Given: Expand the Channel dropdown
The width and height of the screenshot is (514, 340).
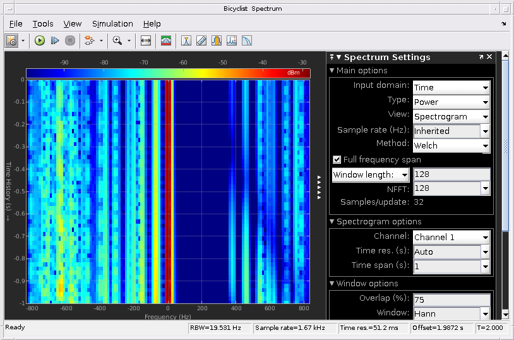Looking at the screenshot, I should pyautogui.click(x=451, y=237).
